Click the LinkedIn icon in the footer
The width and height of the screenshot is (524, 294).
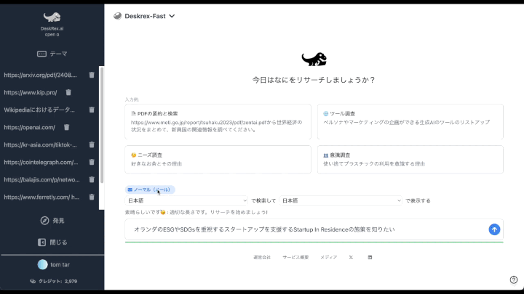pos(370,258)
